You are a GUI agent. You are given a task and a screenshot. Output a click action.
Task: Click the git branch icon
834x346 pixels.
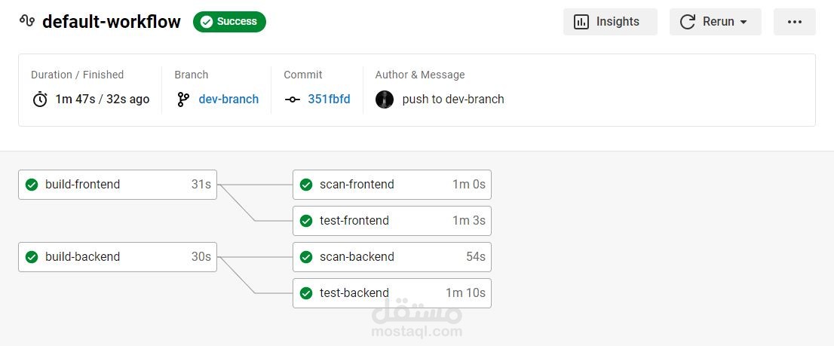tap(183, 100)
